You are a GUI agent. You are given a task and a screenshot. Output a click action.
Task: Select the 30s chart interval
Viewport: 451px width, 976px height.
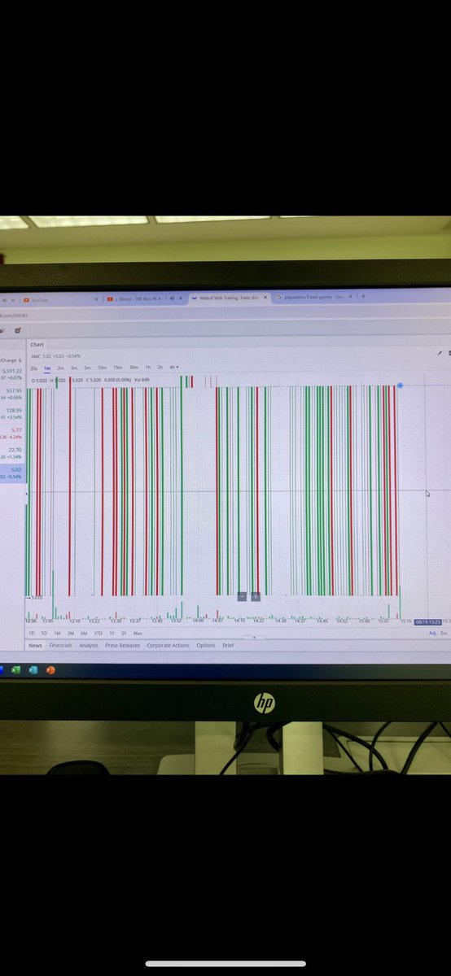34,368
